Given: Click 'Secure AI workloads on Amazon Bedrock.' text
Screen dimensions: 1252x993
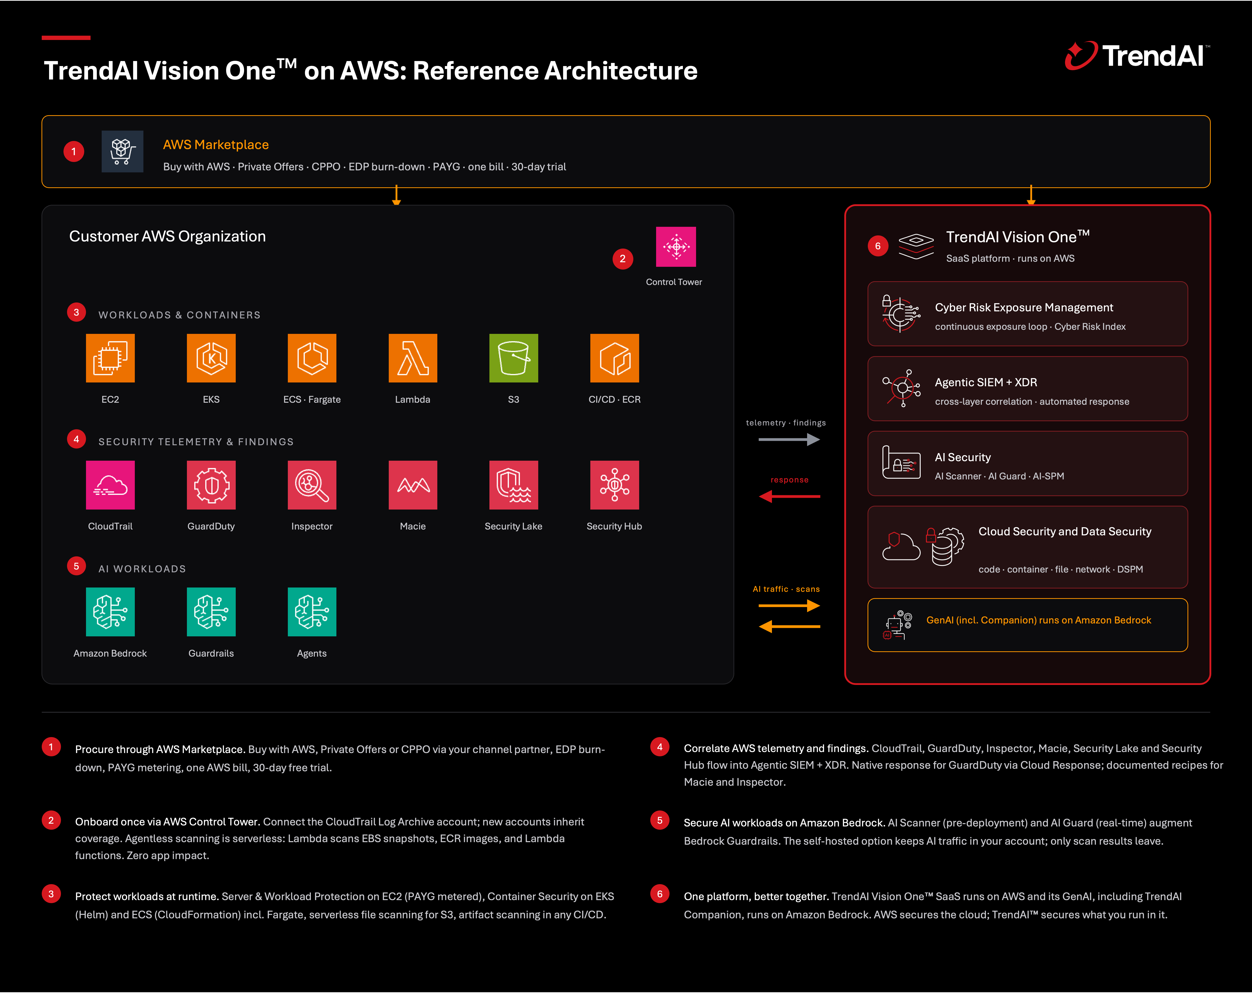Looking at the screenshot, I should click(785, 823).
